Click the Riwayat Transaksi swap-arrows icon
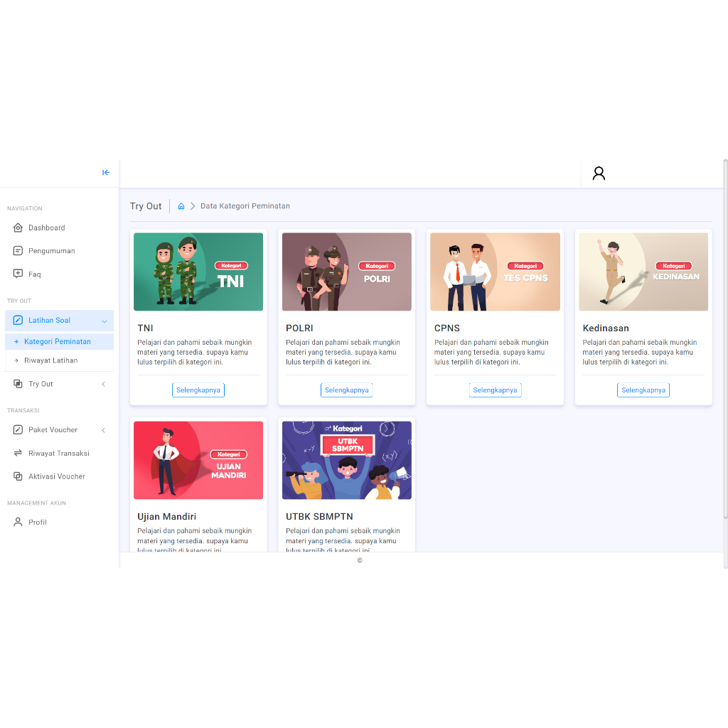The height and width of the screenshot is (728, 728). coord(18,453)
